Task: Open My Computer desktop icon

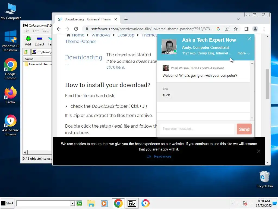Action: pos(11,11)
